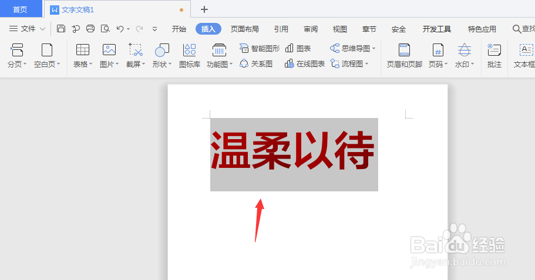
Task: Expand the 分页 dropdown arrow
Action: pyautogui.click(x=25, y=64)
